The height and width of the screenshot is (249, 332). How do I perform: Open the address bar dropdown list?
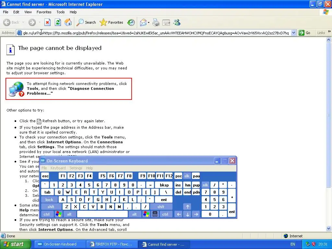pyautogui.click(x=293, y=33)
